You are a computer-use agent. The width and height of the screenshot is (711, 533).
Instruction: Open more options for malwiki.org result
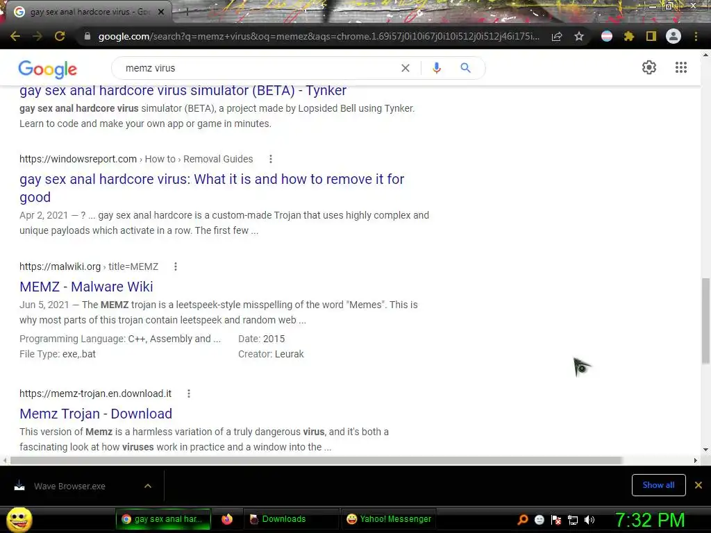(x=176, y=266)
